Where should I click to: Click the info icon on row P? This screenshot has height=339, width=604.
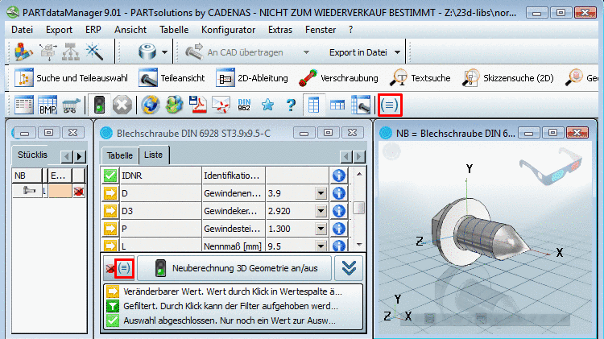click(339, 229)
